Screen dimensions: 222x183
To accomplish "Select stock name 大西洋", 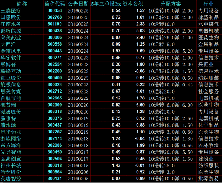I will pos(9,44).
